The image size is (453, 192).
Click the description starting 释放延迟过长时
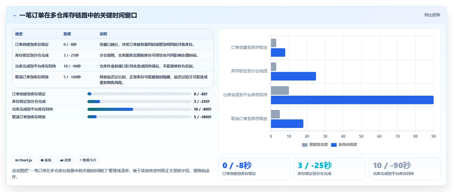[x=153, y=80]
